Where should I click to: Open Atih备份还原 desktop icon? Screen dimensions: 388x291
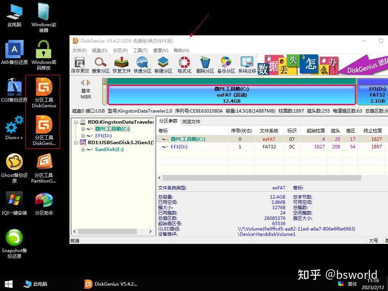(14, 52)
